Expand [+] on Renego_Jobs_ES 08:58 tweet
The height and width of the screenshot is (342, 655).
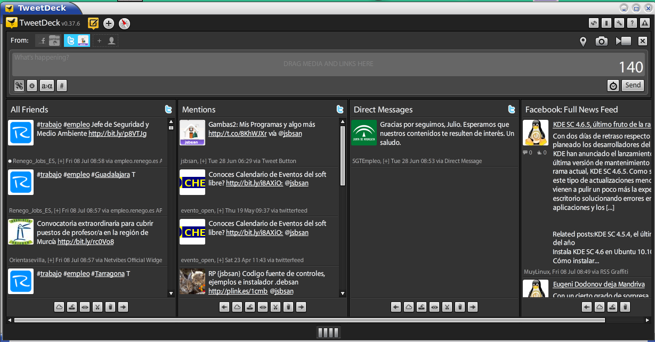point(61,161)
